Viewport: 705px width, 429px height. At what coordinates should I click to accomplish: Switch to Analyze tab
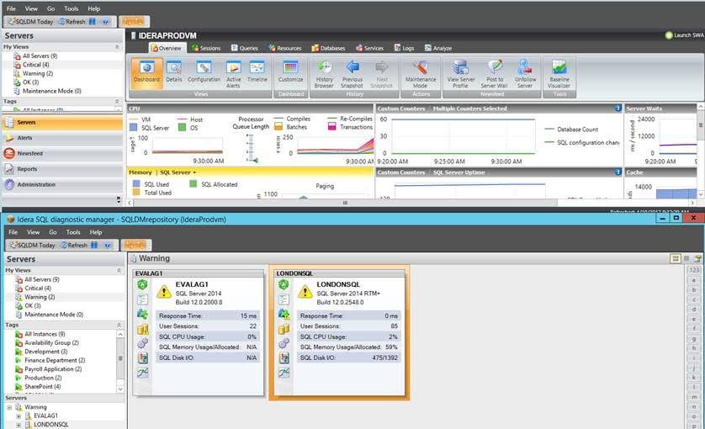[438, 48]
